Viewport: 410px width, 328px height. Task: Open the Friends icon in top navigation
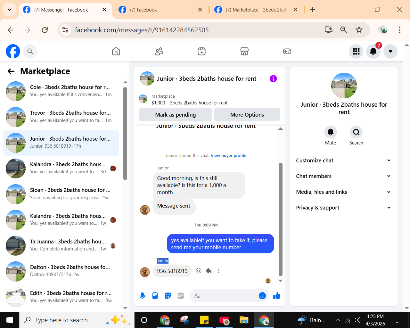coord(159,51)
